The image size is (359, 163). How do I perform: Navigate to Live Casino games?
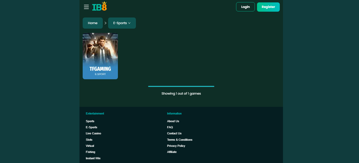click(x=93, y=133)
